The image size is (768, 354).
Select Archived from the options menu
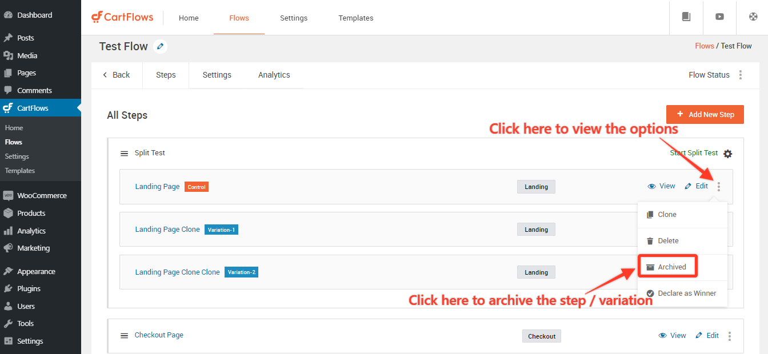(667, 267)
